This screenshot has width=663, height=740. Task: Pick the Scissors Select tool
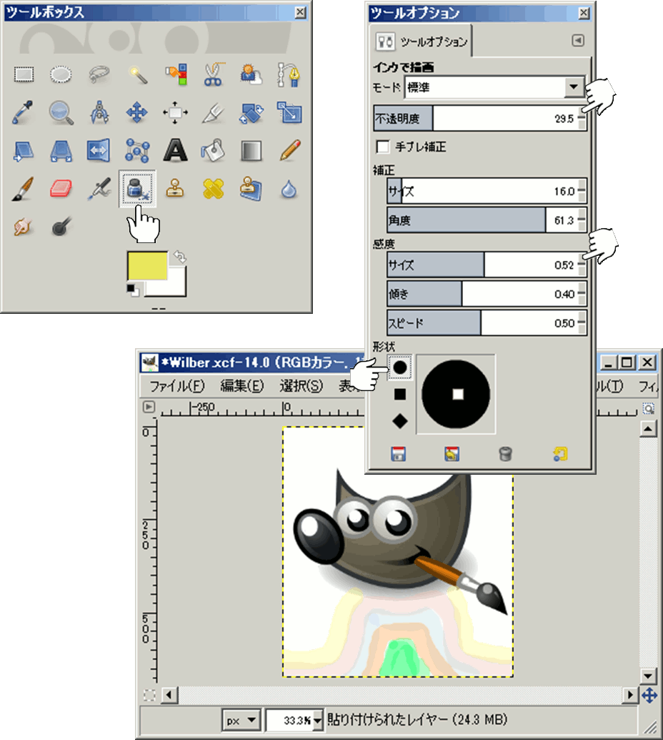point(213,74)
